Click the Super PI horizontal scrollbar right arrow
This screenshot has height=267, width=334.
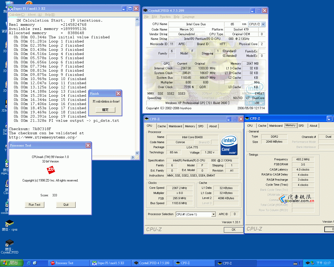tap(133, 157)
